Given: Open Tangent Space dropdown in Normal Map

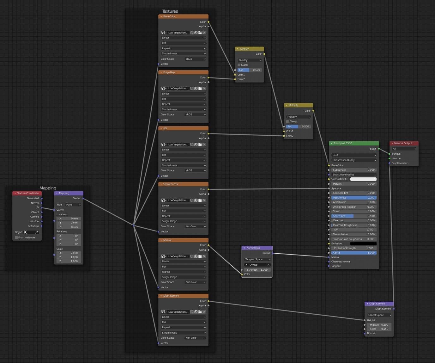Looking at the screenshot, I should tap(257, 259).
